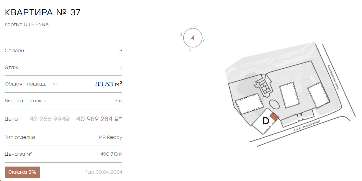The width and height of the screenshot is (362, 181).
Task: Click the south "Ю" compass label
Action: point(190,51)
